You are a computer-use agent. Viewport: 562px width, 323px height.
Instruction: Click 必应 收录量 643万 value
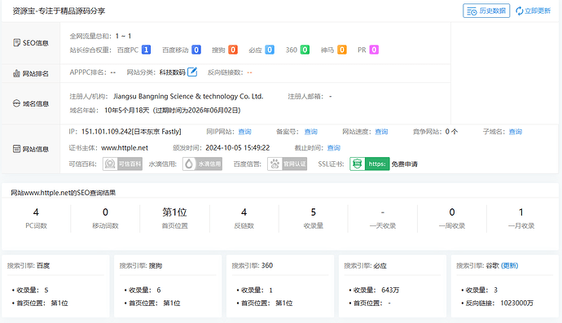click(390, 290)
